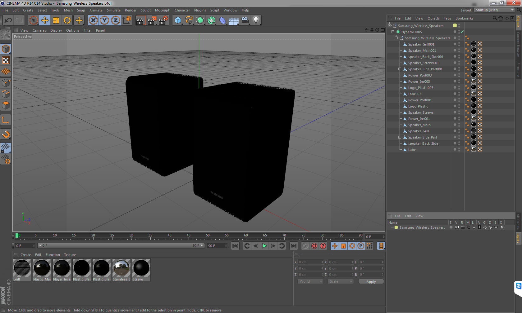
Task: Open the Simulate menu
Action: coord(114,10)
